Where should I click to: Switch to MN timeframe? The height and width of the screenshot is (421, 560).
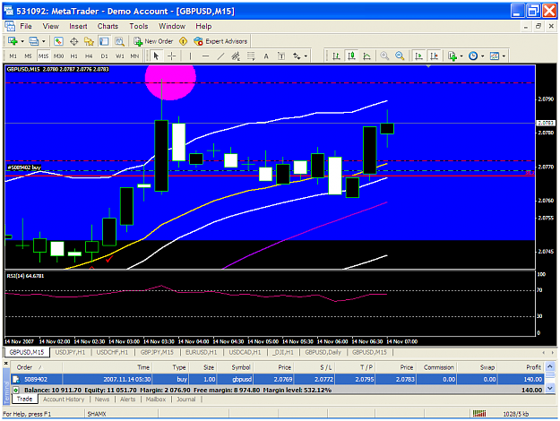click(134, 56)
